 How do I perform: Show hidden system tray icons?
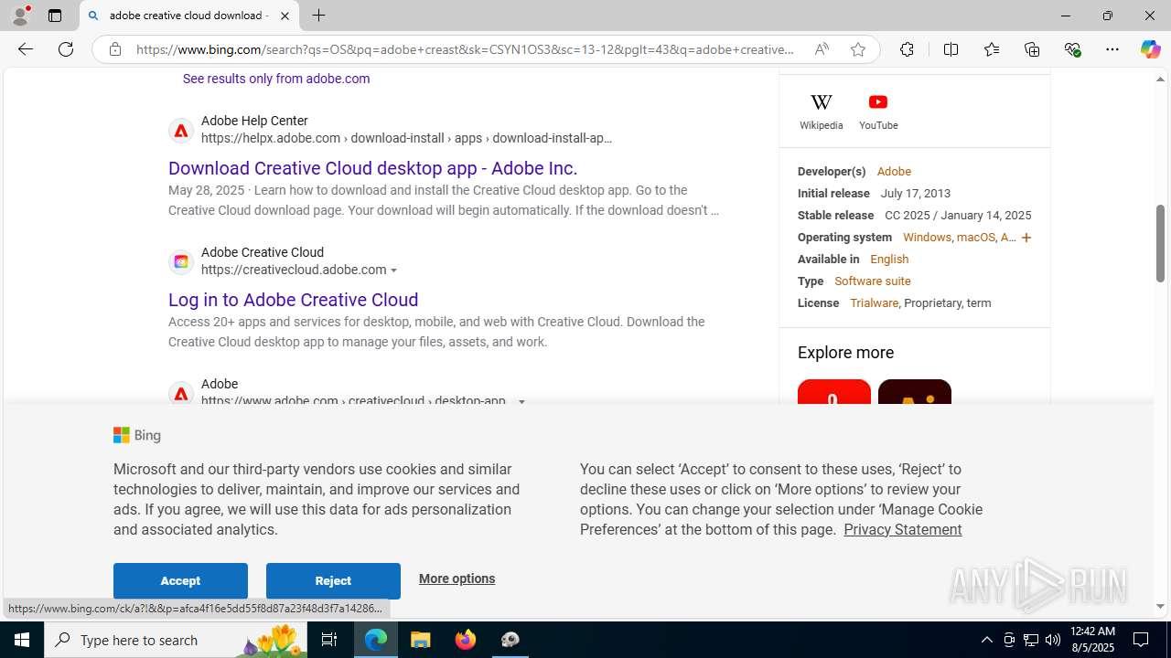986,640
